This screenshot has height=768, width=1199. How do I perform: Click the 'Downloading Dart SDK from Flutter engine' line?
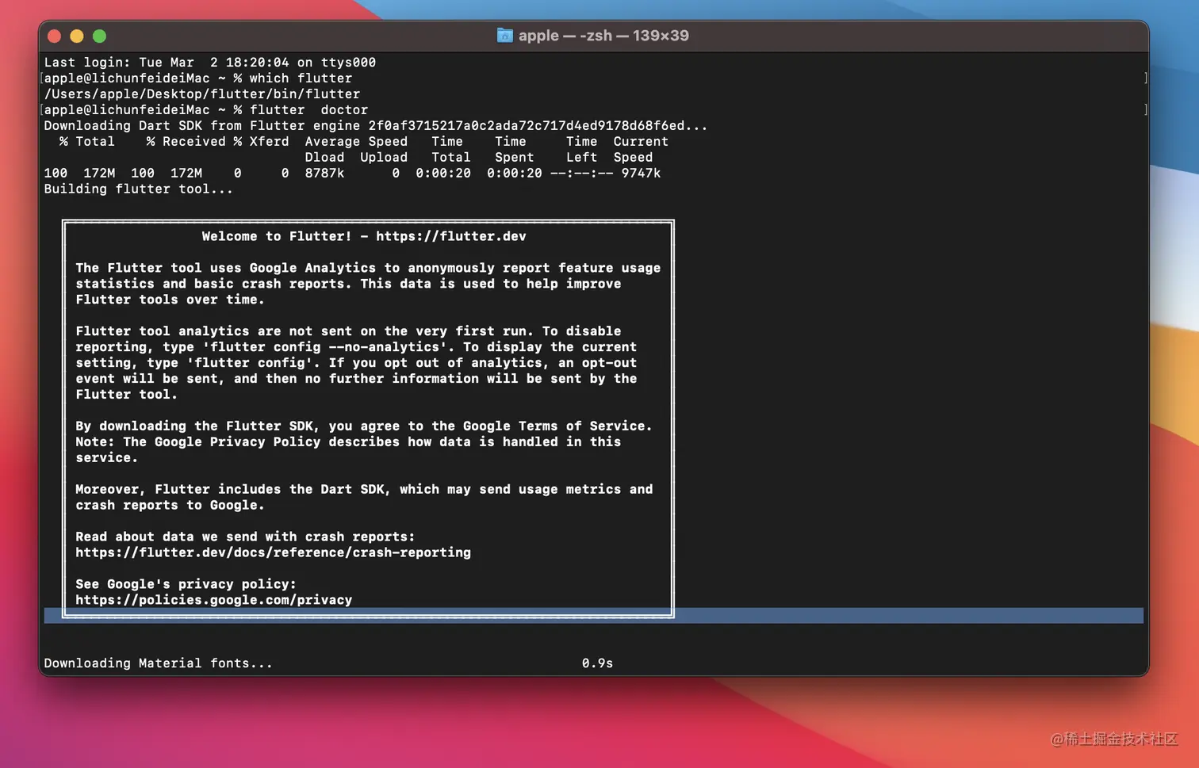click(x=376, y=125)
